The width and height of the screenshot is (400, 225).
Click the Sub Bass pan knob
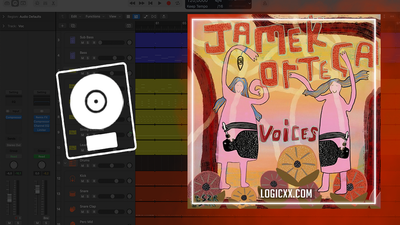coord(129,43)
